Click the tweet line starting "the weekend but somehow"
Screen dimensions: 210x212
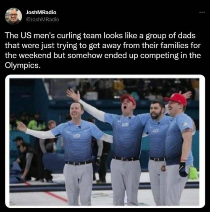pyautogui.click(x=103, y=55)
